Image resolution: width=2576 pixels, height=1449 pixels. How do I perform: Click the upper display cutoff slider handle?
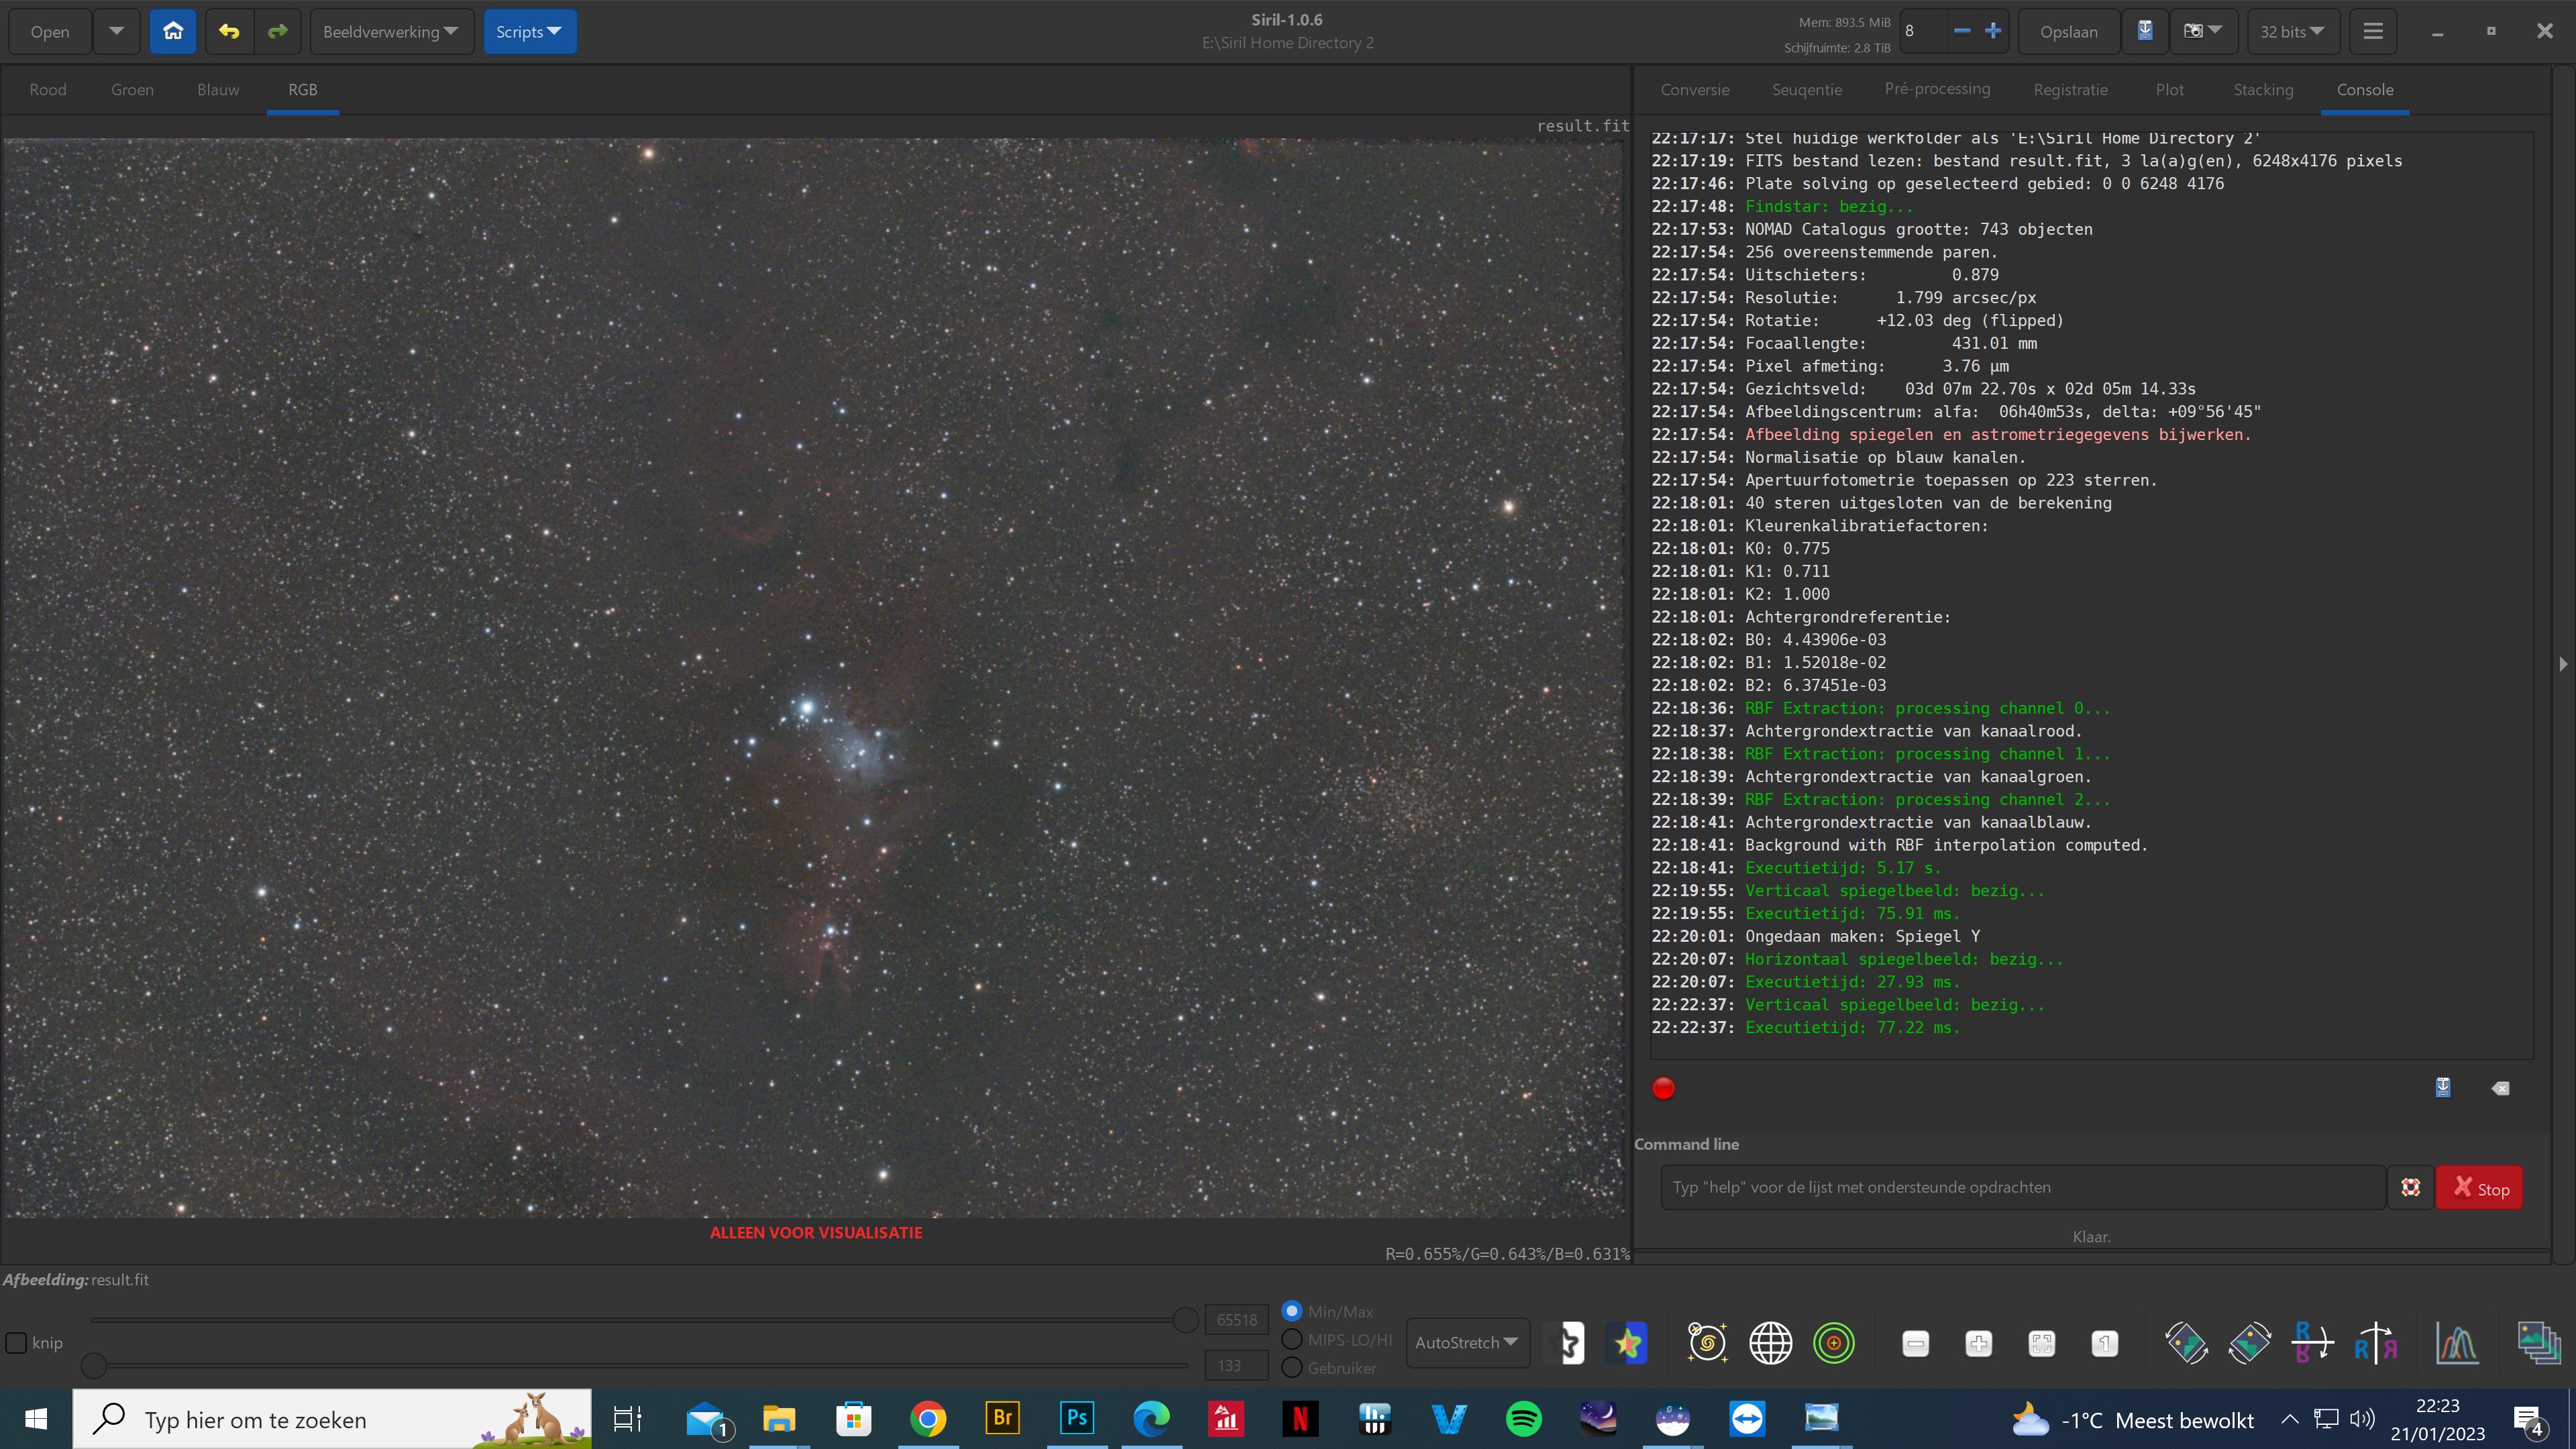click(1185, 1320)
